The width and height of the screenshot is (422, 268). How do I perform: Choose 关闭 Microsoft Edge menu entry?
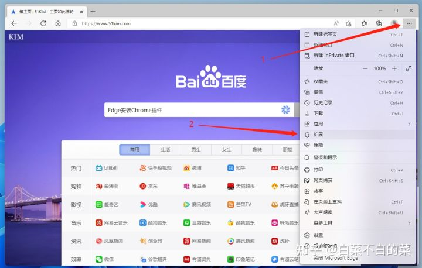click(358, 258)
